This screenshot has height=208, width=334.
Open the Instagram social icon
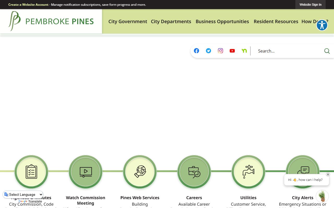(220, 51)
